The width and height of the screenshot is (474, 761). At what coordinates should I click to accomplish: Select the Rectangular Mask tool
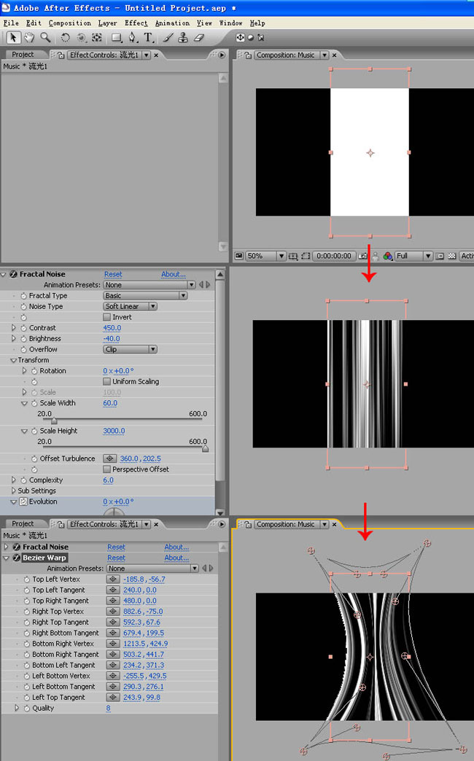click(x=116, y=38)
